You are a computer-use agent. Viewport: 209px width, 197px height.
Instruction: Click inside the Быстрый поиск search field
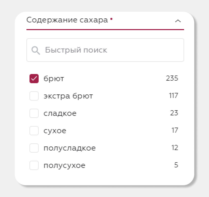click(x=102, y=50)
